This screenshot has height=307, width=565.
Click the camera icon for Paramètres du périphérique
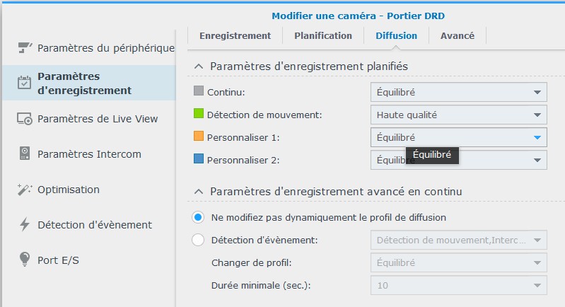pos(25,47)
